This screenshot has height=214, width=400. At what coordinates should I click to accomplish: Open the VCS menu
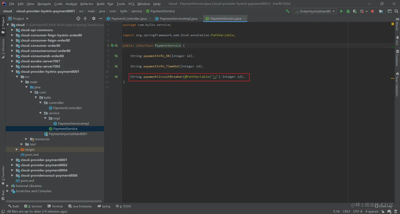131,4
